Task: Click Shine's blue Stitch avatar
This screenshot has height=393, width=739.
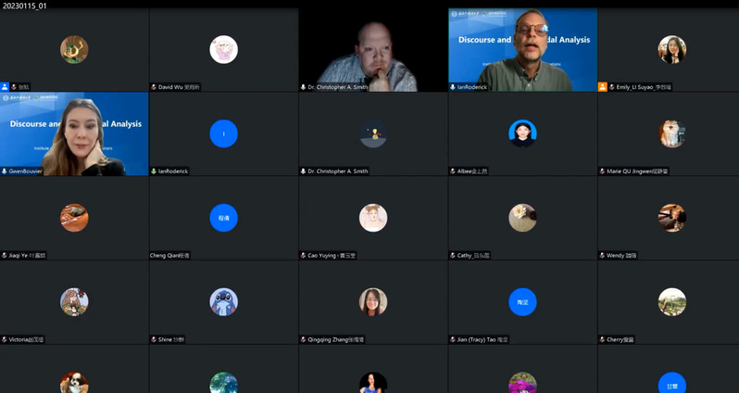Action: click(223, 301)
